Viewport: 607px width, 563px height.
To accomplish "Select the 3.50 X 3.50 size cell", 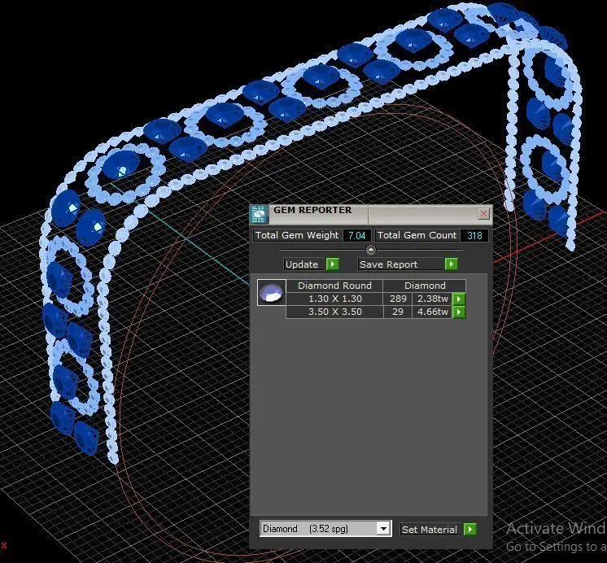I will pyautogui.click(x=335, y=312).
